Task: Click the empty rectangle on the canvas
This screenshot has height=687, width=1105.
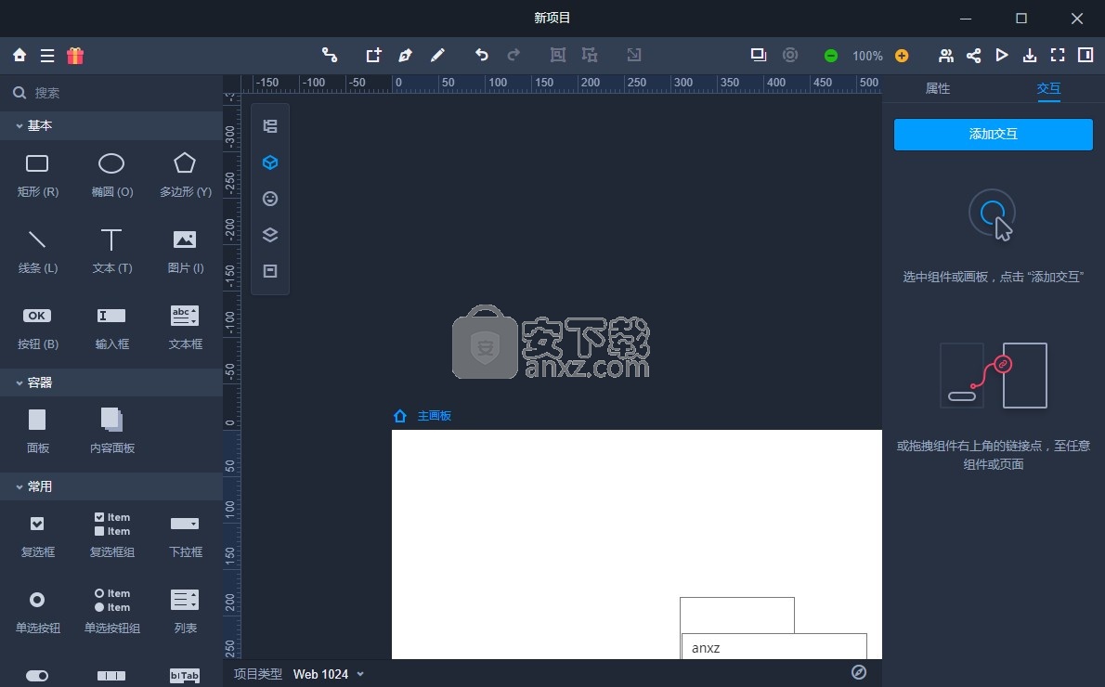Action: 737,616
